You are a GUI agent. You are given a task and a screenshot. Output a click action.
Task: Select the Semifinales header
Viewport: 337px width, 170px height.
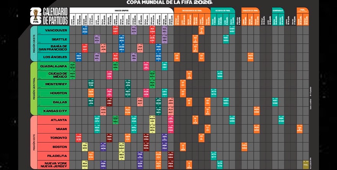[278, 10]
